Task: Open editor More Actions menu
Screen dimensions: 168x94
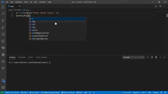Action: point(165,6)
